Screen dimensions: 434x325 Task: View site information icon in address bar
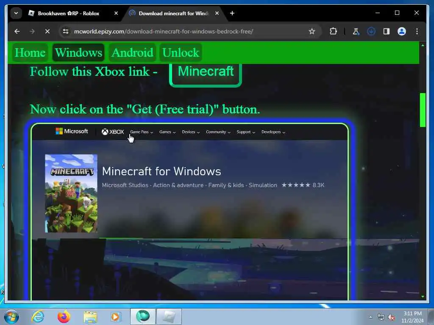66,31
